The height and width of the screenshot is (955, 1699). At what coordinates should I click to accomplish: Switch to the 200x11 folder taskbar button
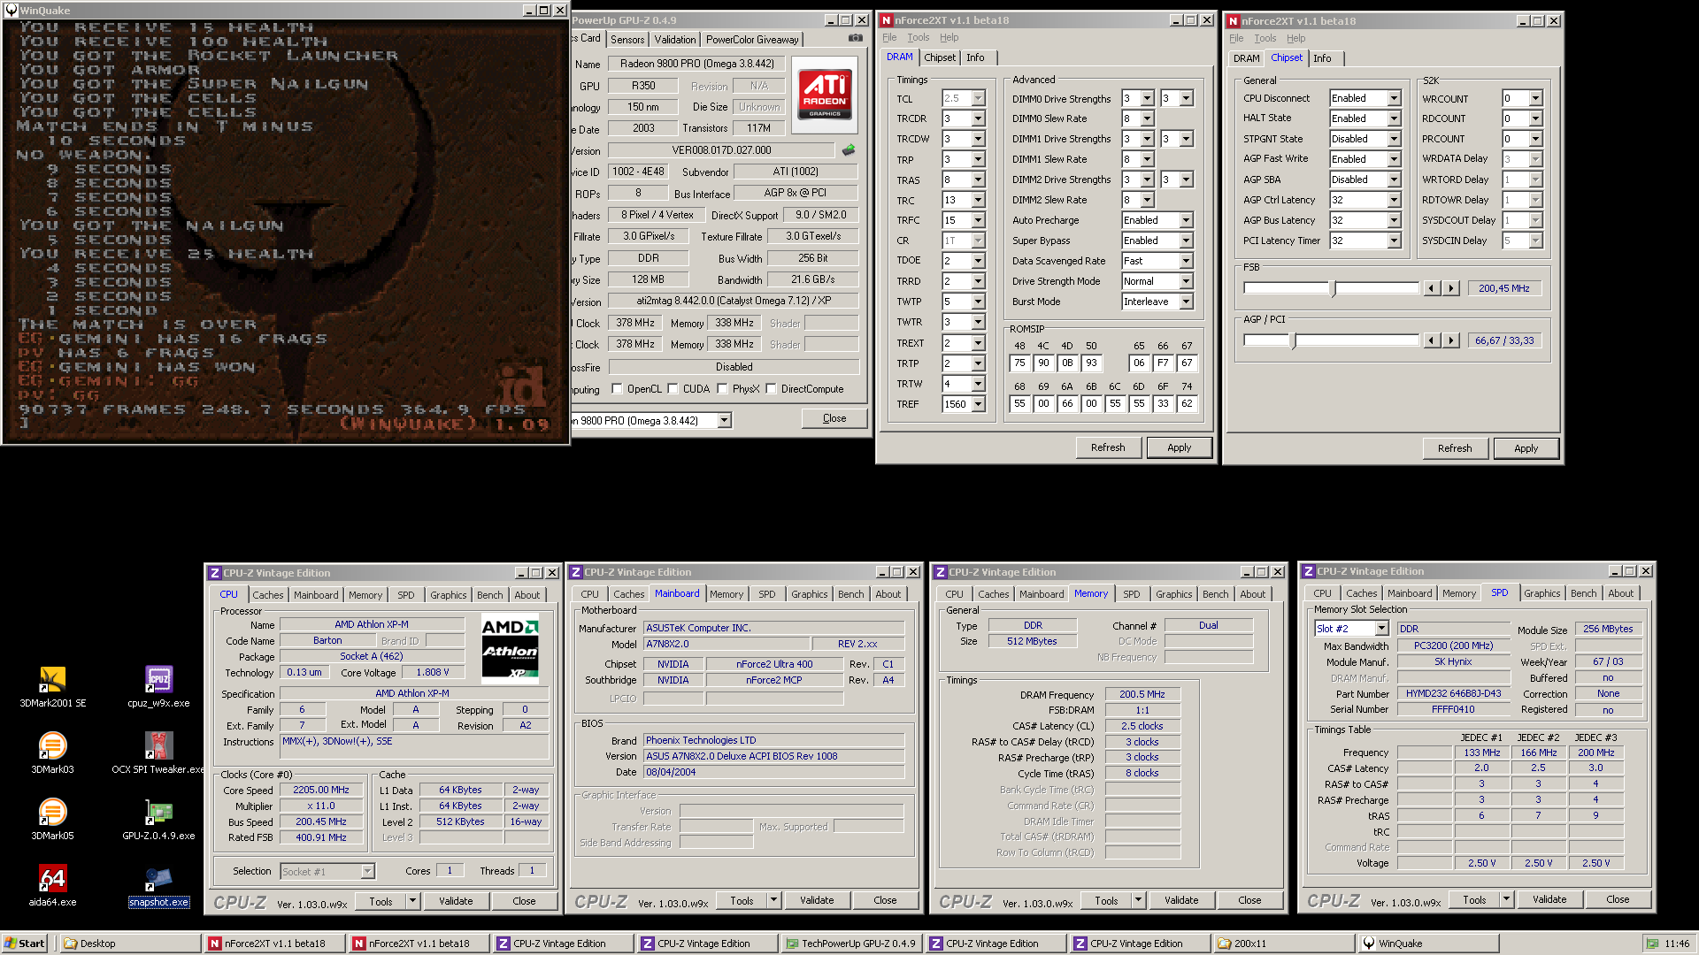tap(1283, 944)
